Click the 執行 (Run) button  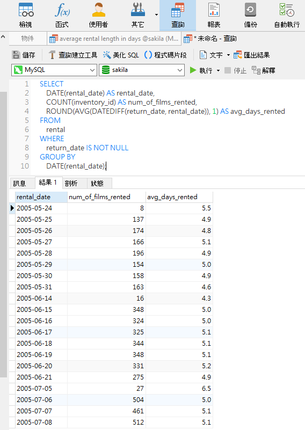(x=201, y=70)
